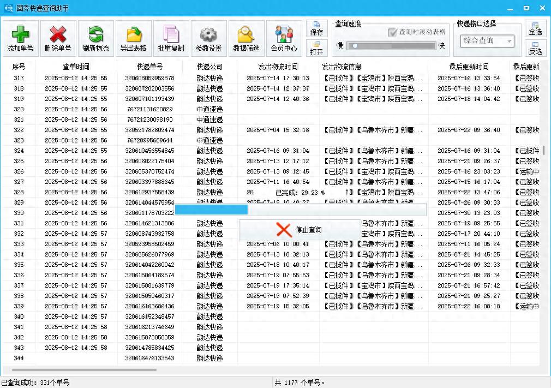This screenshot has height=388, width=551.
Task: Click 反选 to invert the selection
Action: [536, 49]
